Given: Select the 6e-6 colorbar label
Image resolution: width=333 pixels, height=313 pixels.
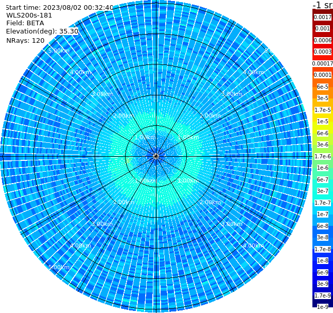Looking at the screenshot, I should [323, 133].
